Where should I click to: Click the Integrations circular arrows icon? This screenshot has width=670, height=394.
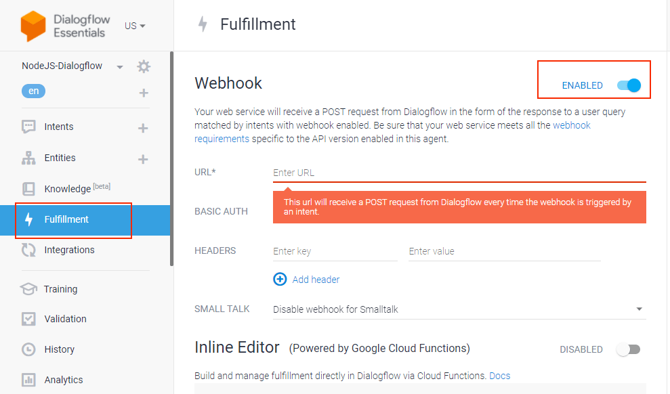click(28, 250)
